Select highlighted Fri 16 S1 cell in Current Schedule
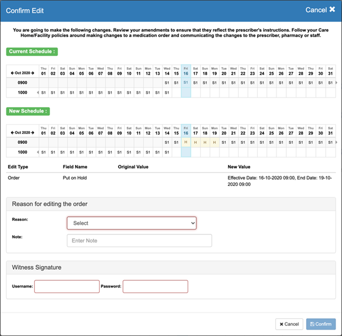 coord(186,83)
